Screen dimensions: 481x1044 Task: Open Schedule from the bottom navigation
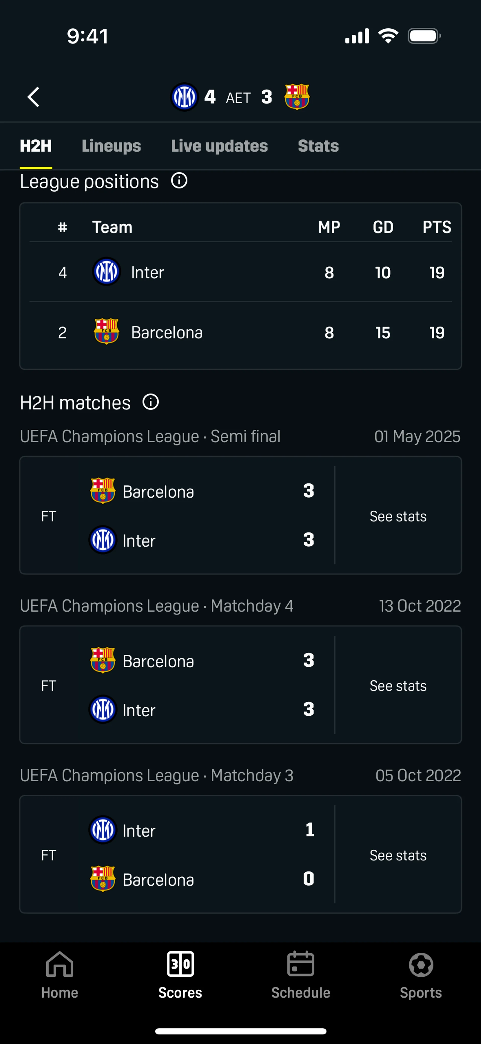point(300,975)
